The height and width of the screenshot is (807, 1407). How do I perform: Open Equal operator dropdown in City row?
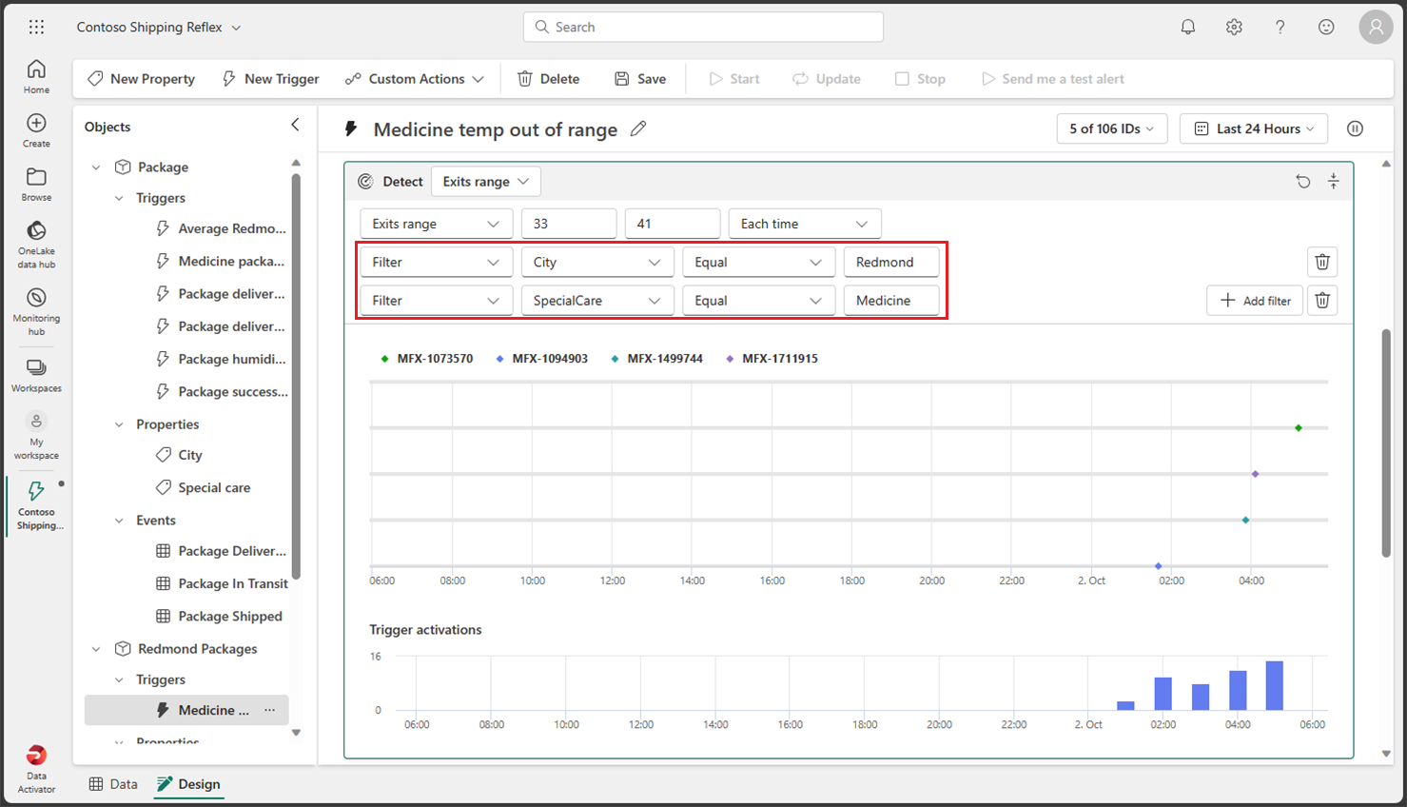(758, 262)
